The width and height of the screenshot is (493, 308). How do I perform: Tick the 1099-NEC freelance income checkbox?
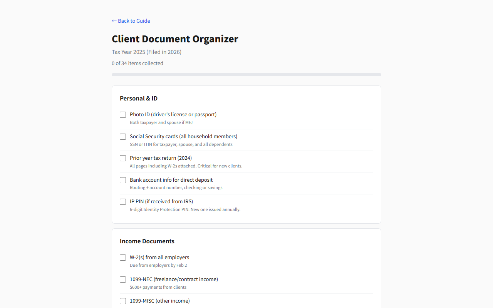(x=123, y=280)
